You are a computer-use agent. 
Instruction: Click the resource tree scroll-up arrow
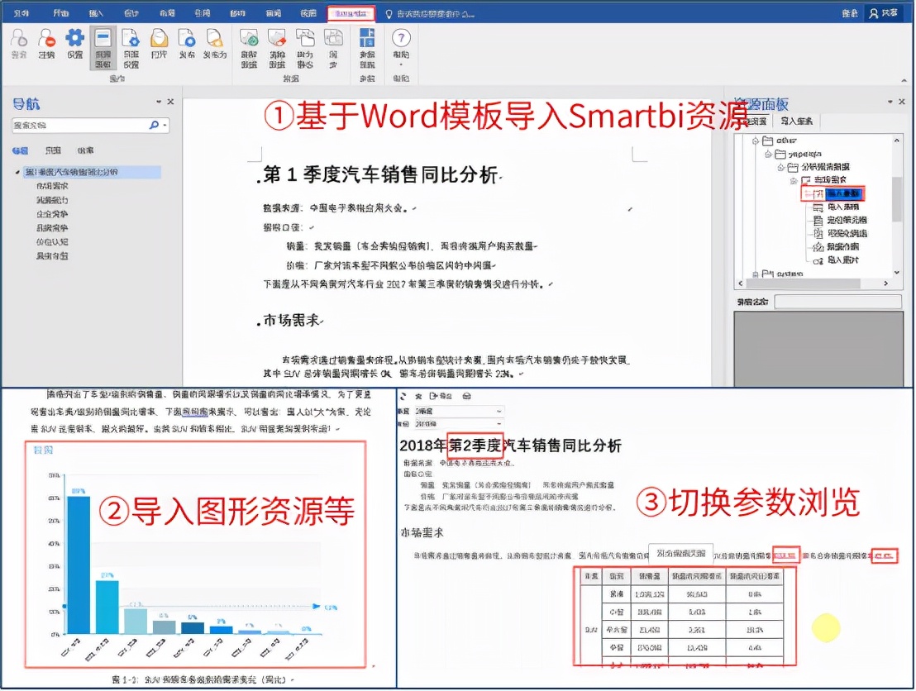point(897,141)
